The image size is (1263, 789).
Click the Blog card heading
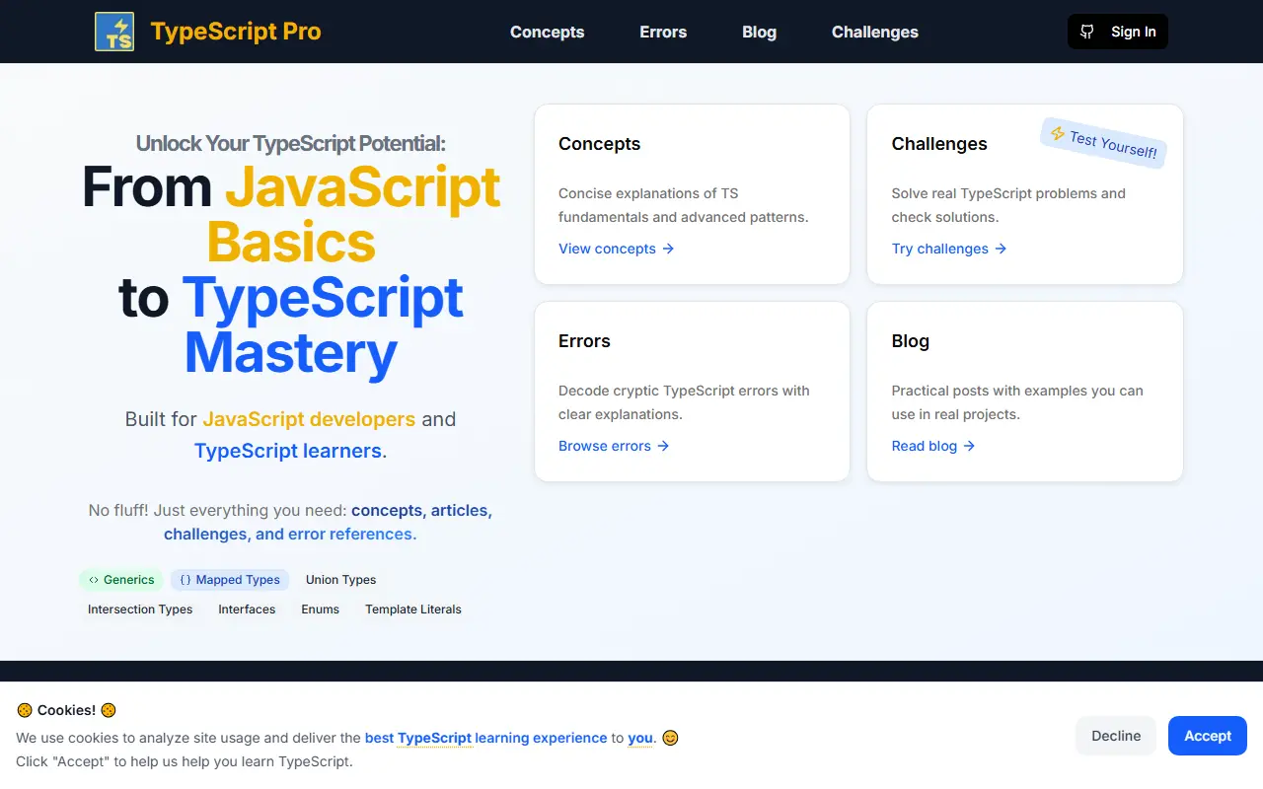911,341
